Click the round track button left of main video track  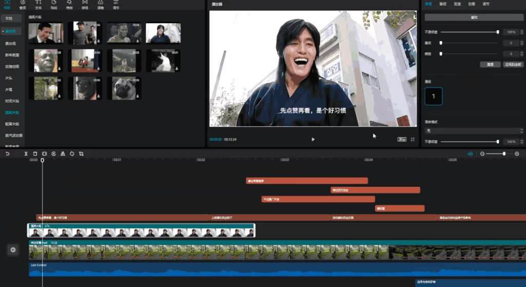(13, 250)
